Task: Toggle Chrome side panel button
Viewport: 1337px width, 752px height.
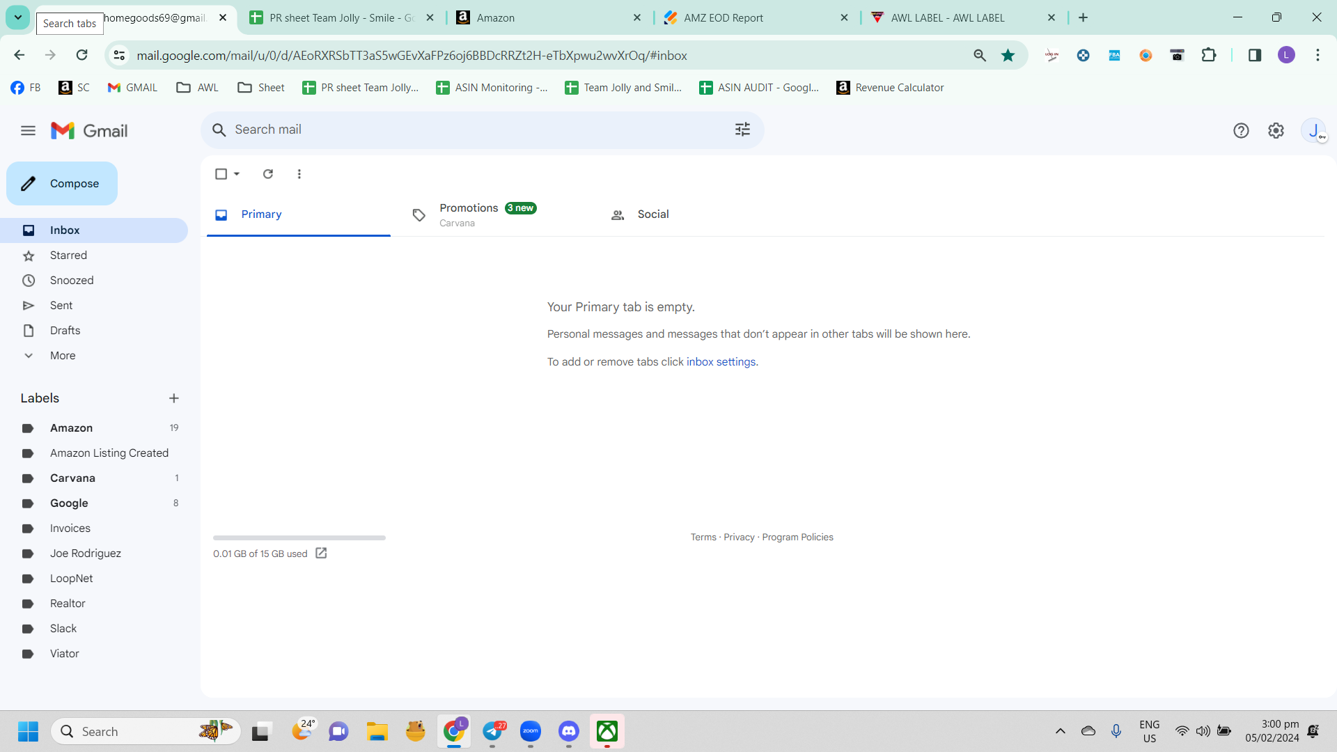Action: pyautogui.click(x=1255, y=56)
